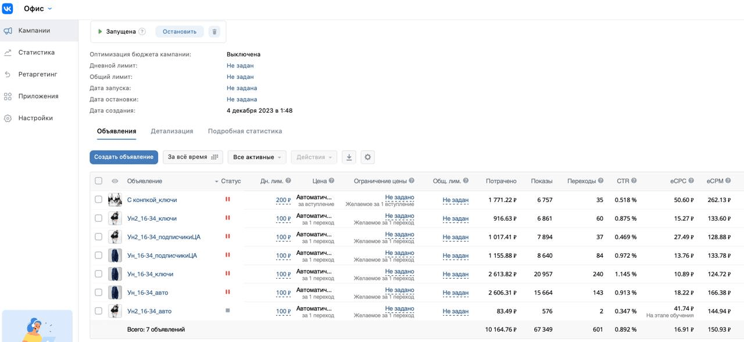Open help tooltip next to Запущена status
Screen dimensions: 744x342
pyautogui.click(x=142, y=32)
